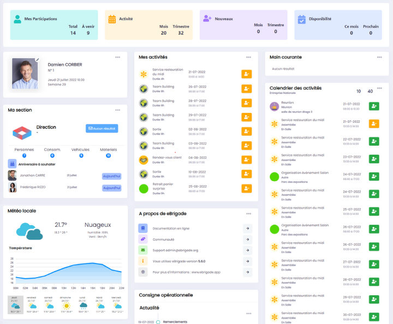Click the Vehicules count badge
The width and height of the screenshot is (393, 324).
tap(81, 155)
